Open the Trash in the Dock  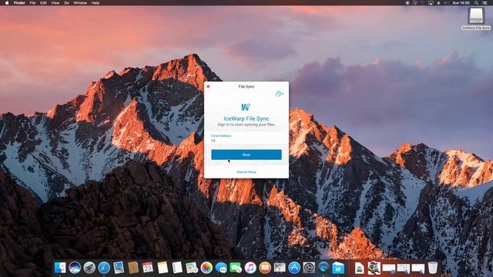pyautogui.click(x=433, y=268)
